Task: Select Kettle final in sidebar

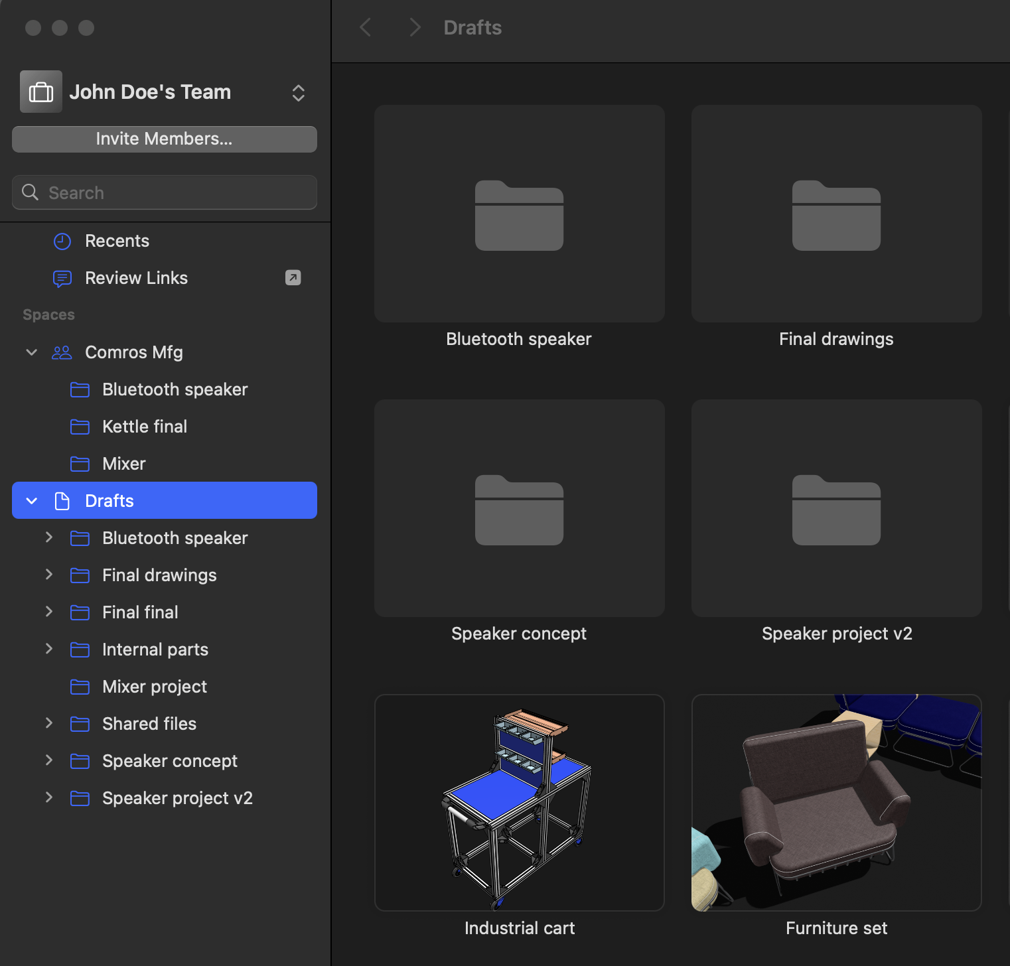Action: (145, 427)
